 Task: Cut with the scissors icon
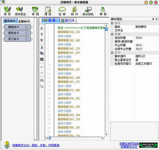coord(42,47)
